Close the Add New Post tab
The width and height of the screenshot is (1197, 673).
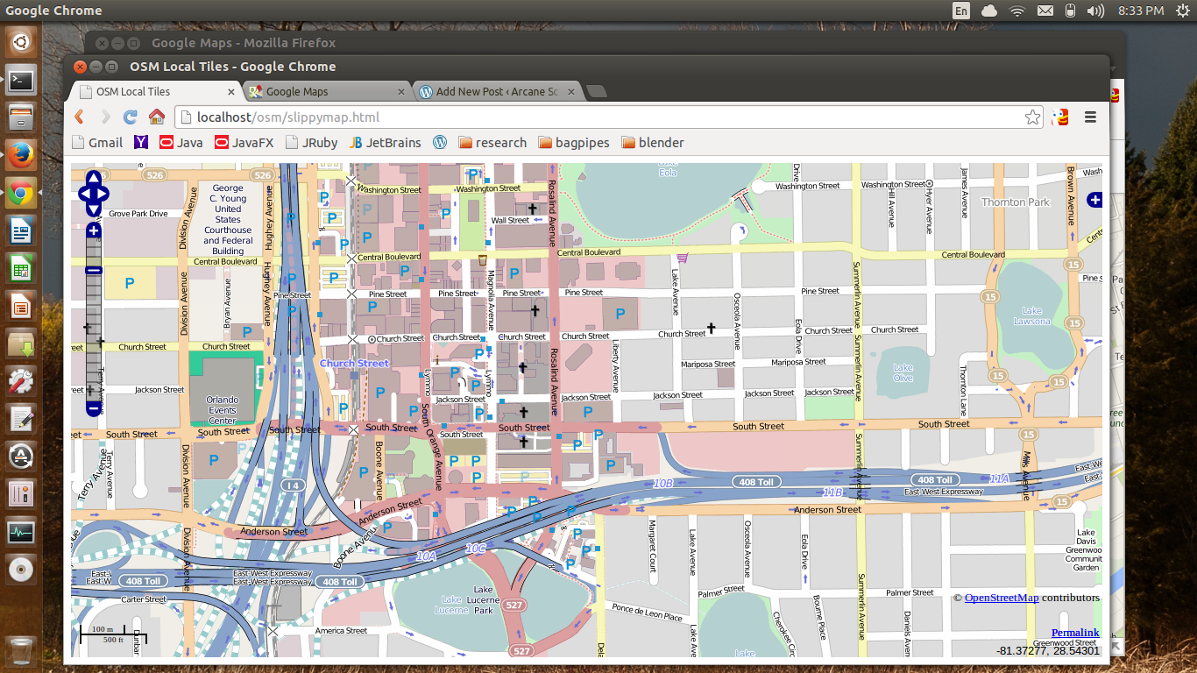(571, 91)
